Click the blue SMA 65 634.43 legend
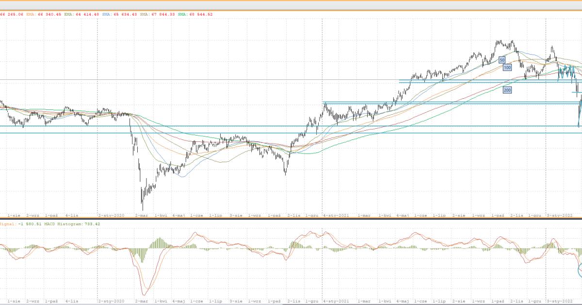Screen dimensions: 582x305 click(119, 15)
